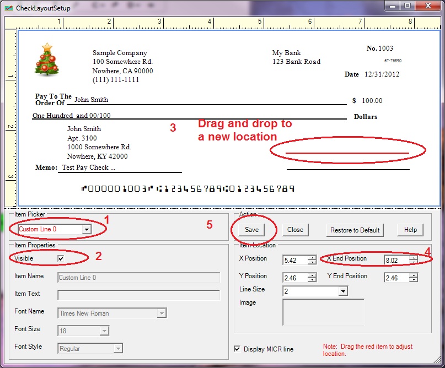Click the empty Image preview box
Viewport: 445px width, 368px height.
click(323, 312)
